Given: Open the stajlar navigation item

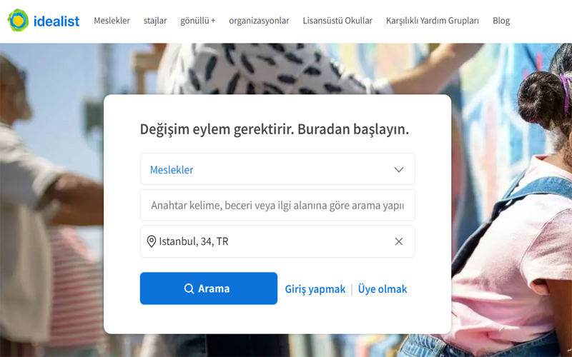Looking at the screenshot, I should point(155,21).
